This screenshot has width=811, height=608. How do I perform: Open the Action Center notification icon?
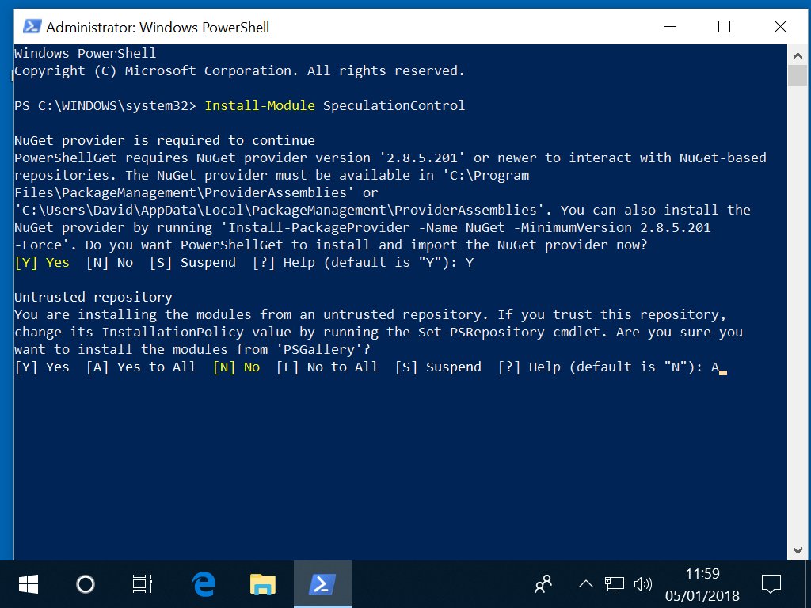coord(771,584)
